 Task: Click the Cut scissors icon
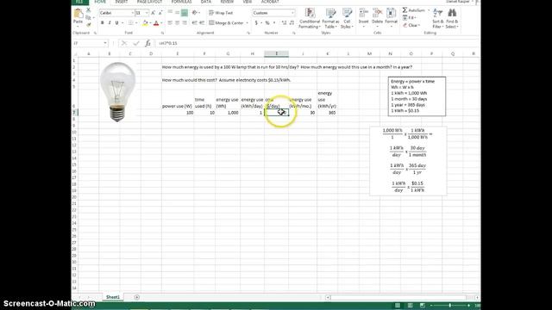tap(88, 10)
